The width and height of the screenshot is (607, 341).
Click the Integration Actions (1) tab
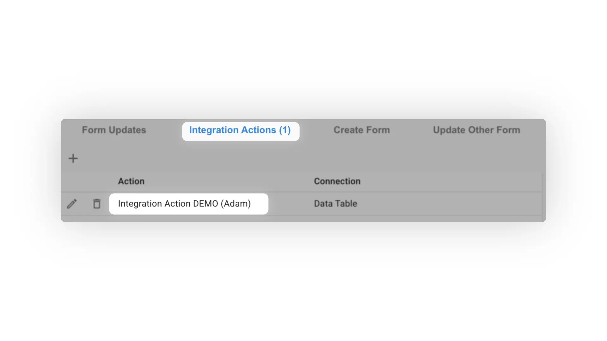[x=240, y=130]
